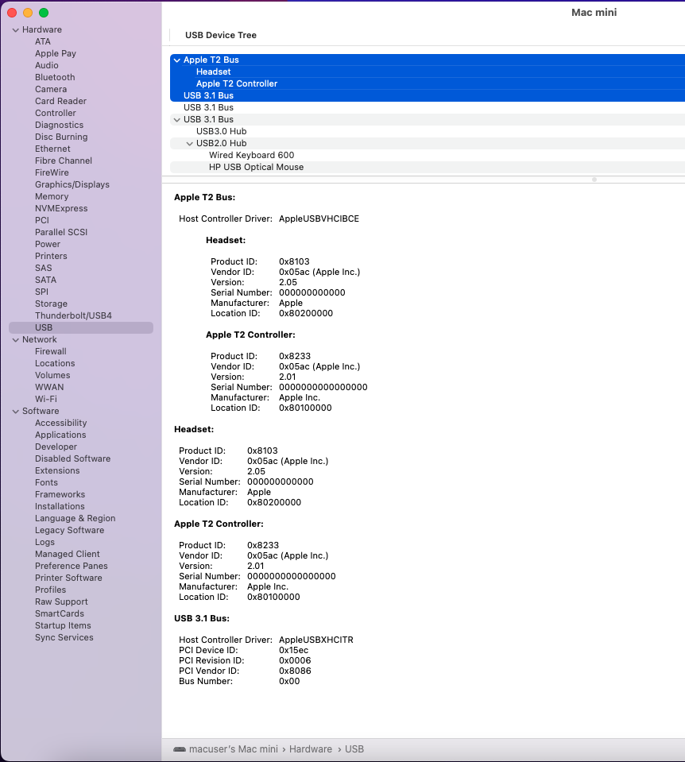Select Card Reader in the sidebar
This screenshot has width=685, height=762.
pyautogui.click(x=60, y=101)
